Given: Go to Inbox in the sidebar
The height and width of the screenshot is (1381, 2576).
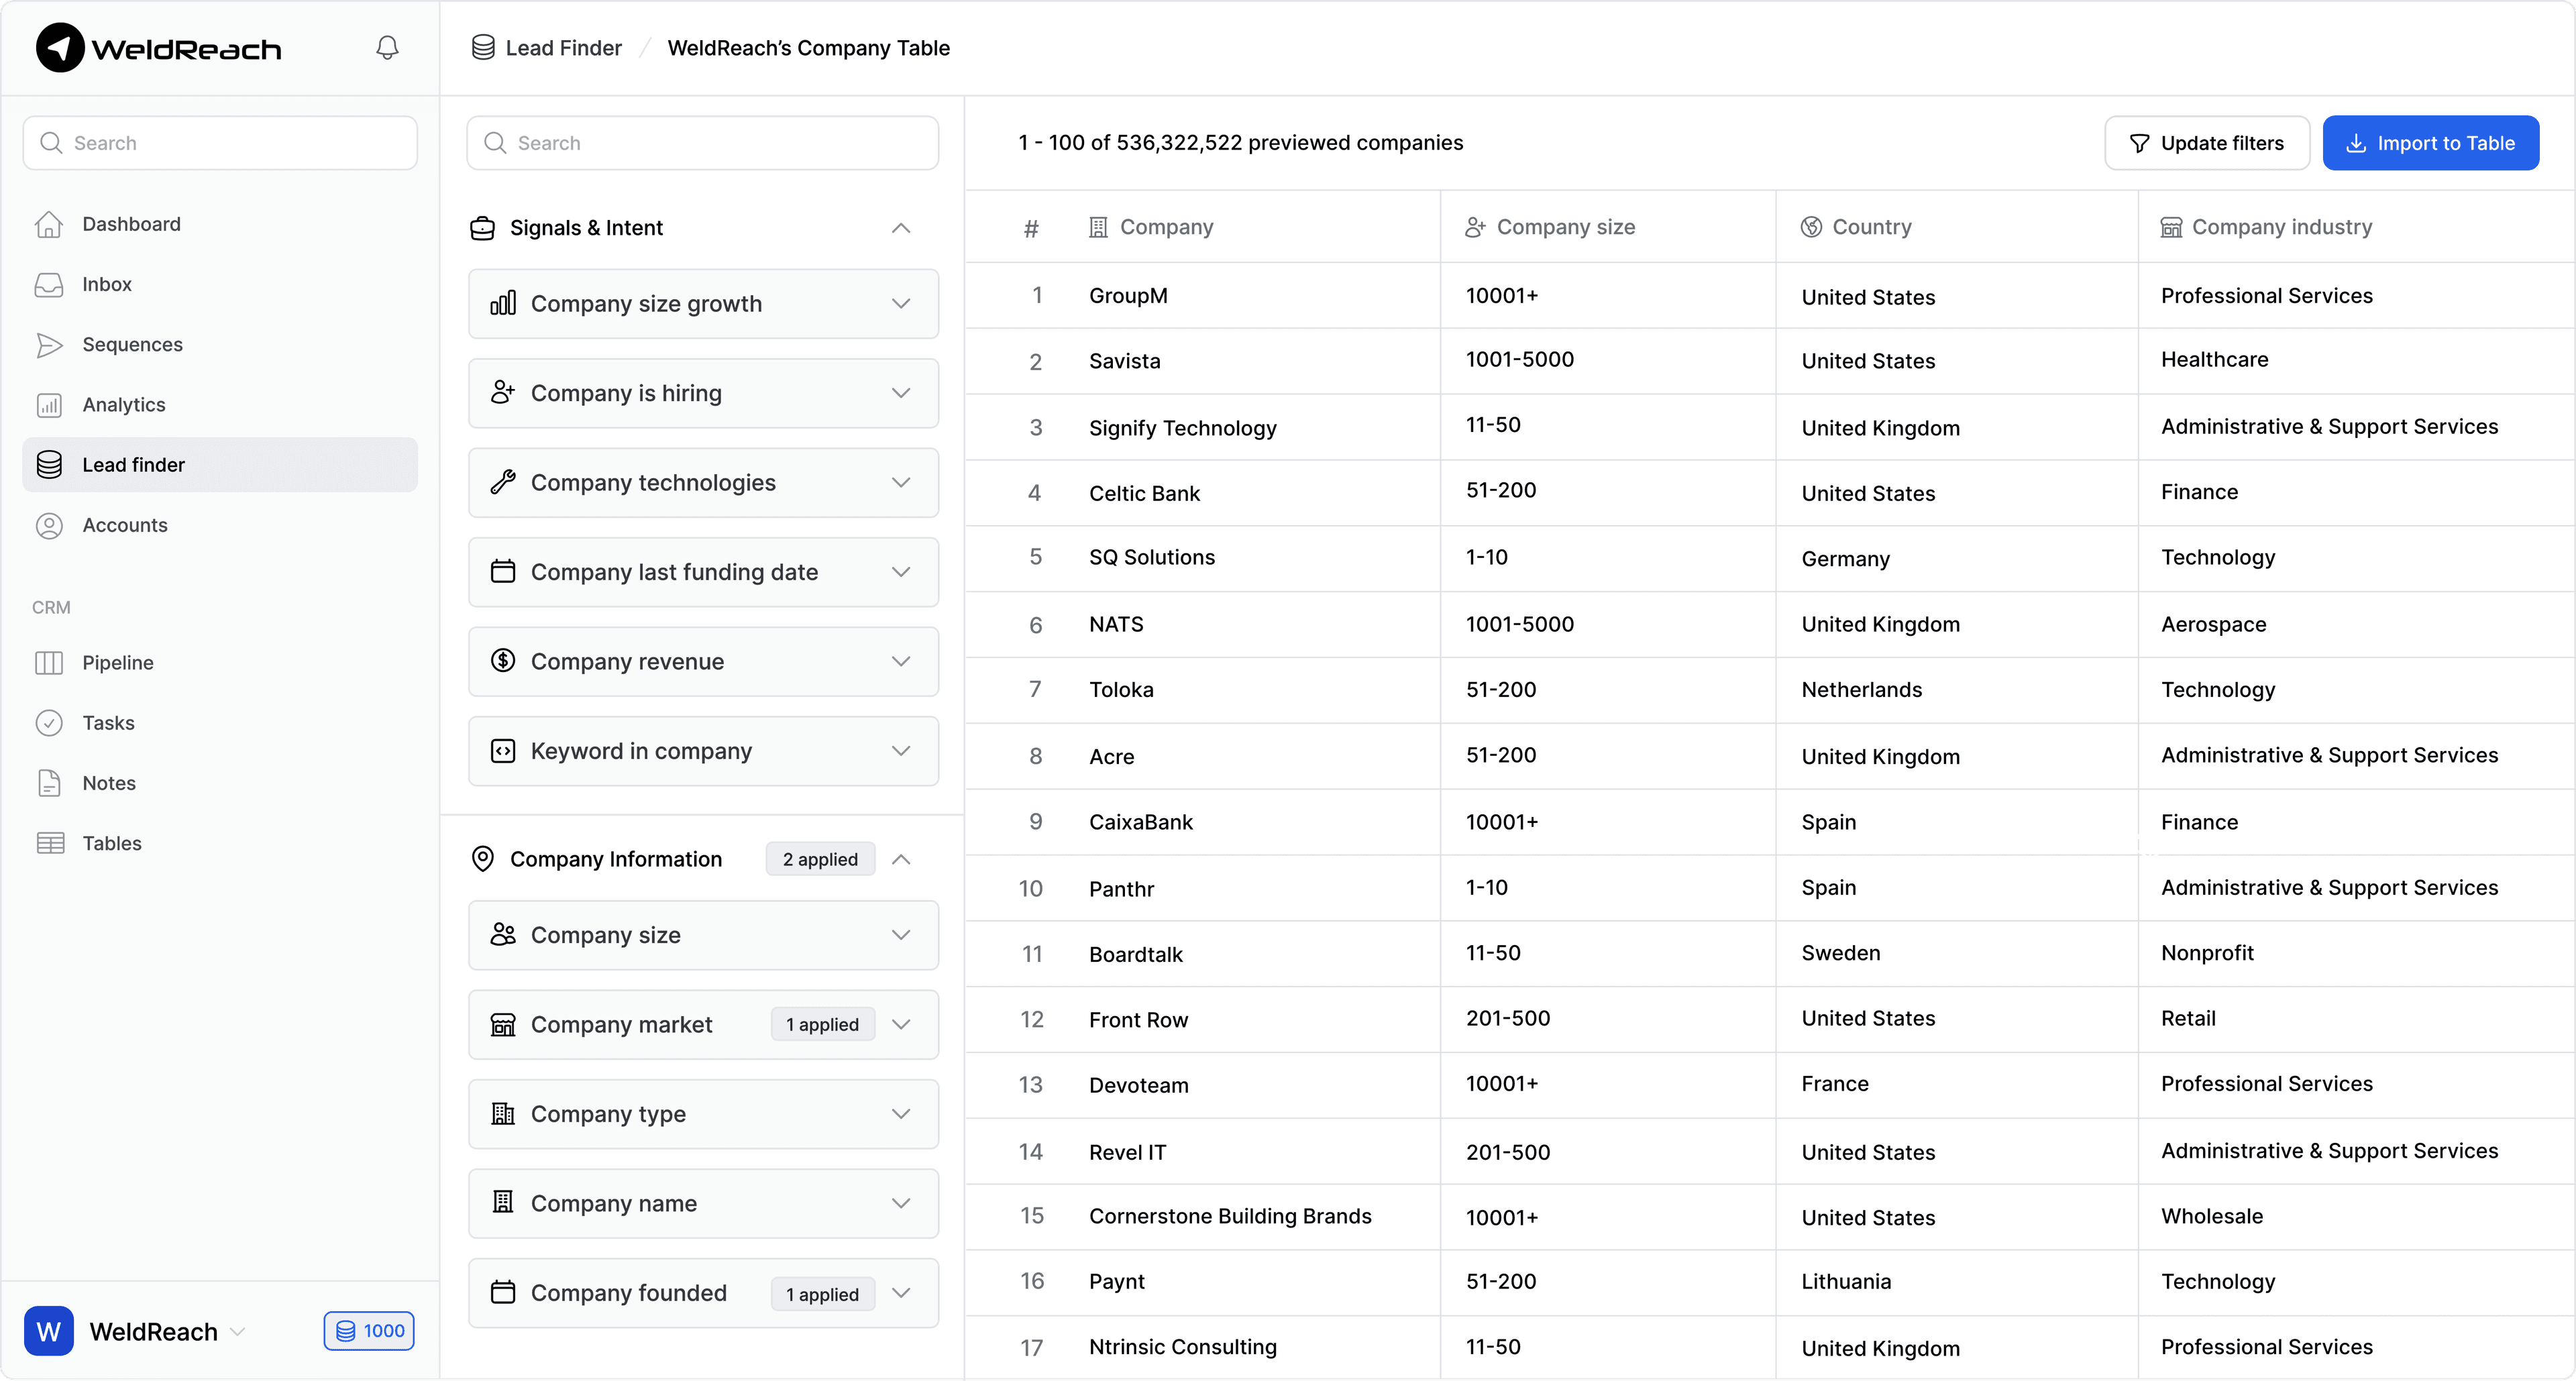Looking at the screenshot, I should [220, 285].
